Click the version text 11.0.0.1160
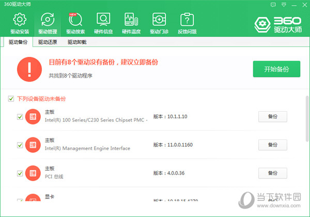 click(180, 145)
